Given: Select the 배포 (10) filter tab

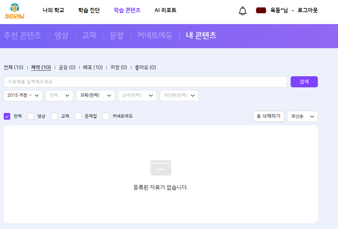Looking at the screenshot, I should (x=93, y=67).
